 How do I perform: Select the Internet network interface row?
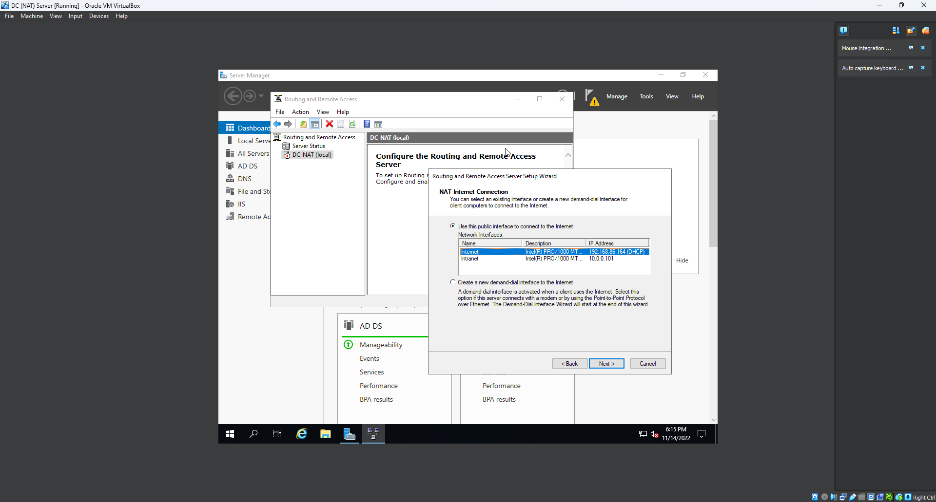click(x=554, y=252)
